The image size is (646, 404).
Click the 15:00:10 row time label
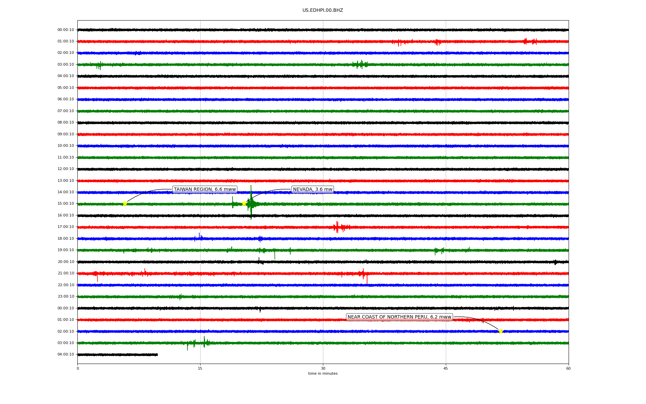pos(66,204)
